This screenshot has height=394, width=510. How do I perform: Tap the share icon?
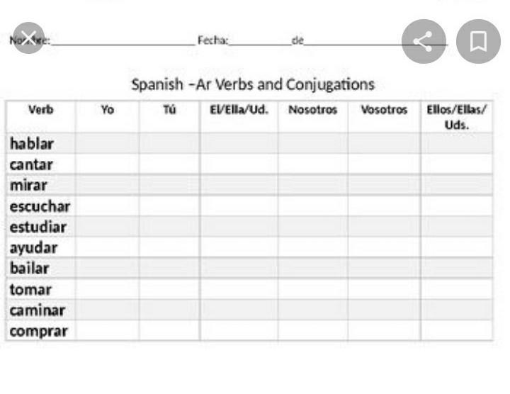pyautogui.click(x=424, y=41)
